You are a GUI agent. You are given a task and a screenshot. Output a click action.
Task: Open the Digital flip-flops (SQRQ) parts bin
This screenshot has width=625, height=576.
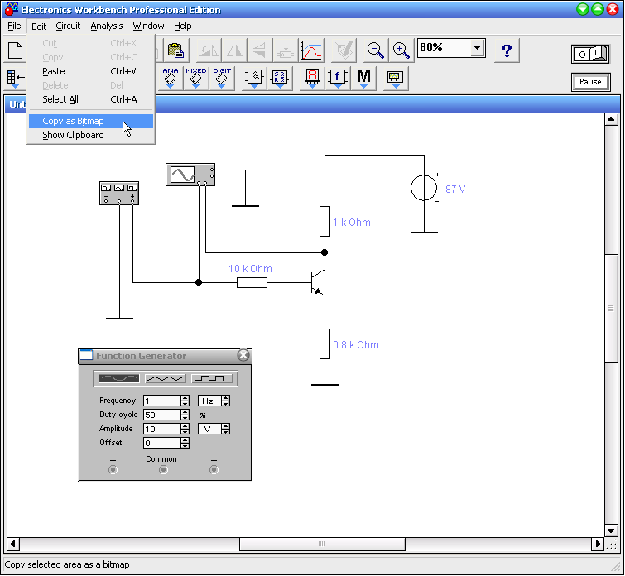tap(280, 78)
